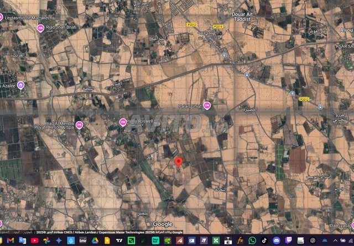354x246 pixels.
Task: Click the Google logo on the map
Action: pyautogui.click(x=163, y=224)
